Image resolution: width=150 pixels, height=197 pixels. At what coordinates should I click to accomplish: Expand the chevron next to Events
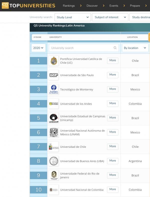pyautogui.click(x=124, y=6)
